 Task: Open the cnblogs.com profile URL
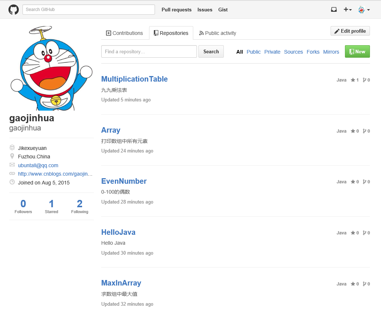55,174
